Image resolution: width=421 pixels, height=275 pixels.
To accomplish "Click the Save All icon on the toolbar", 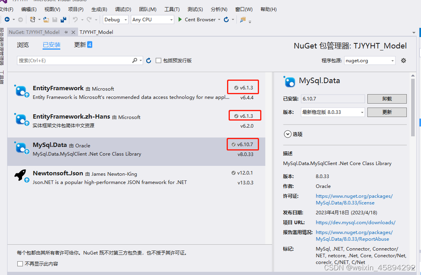I will pos(63,19).
